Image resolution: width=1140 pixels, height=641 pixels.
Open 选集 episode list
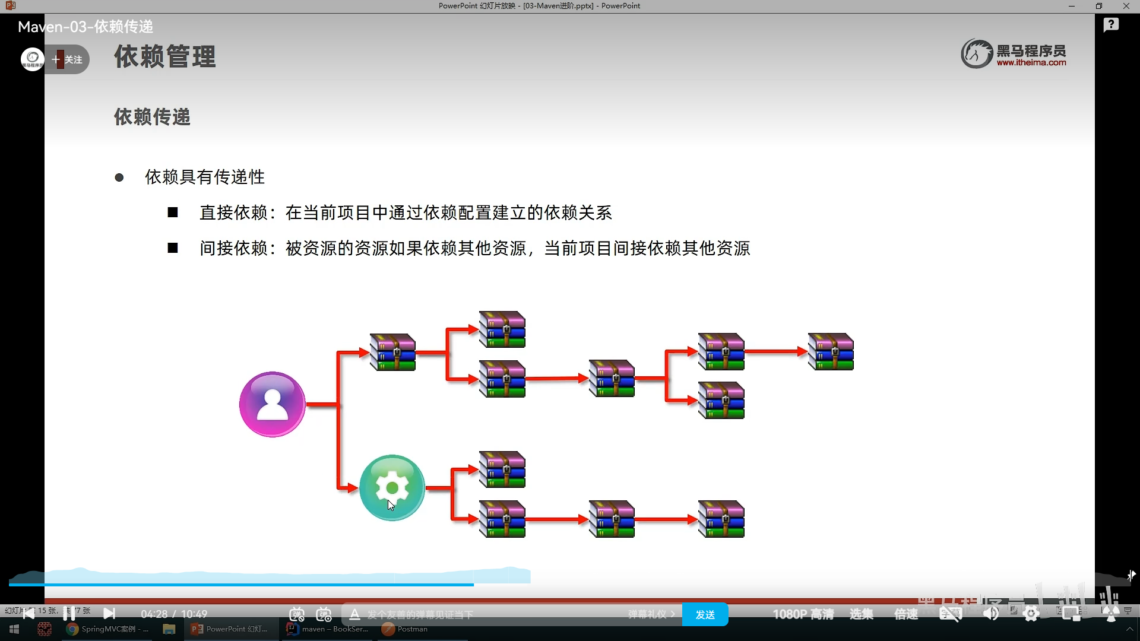[x=861, y=614]
